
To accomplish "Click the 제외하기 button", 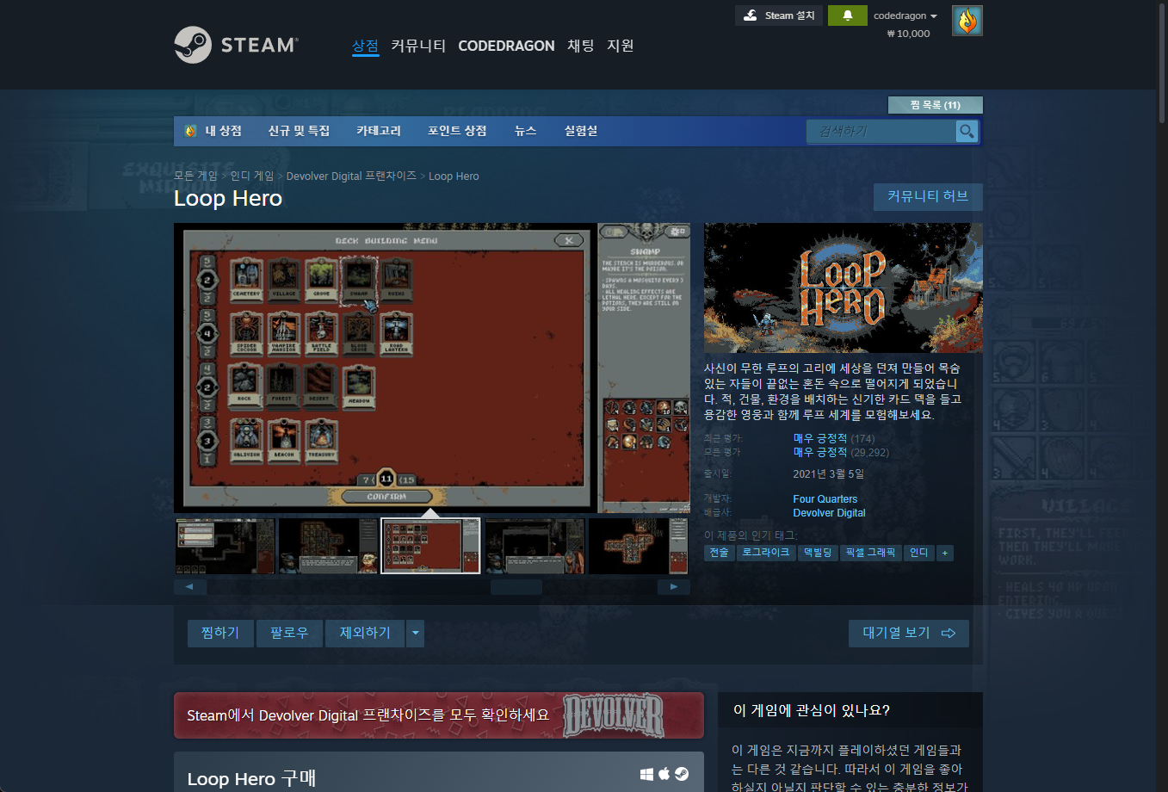I will pos(365,633).
